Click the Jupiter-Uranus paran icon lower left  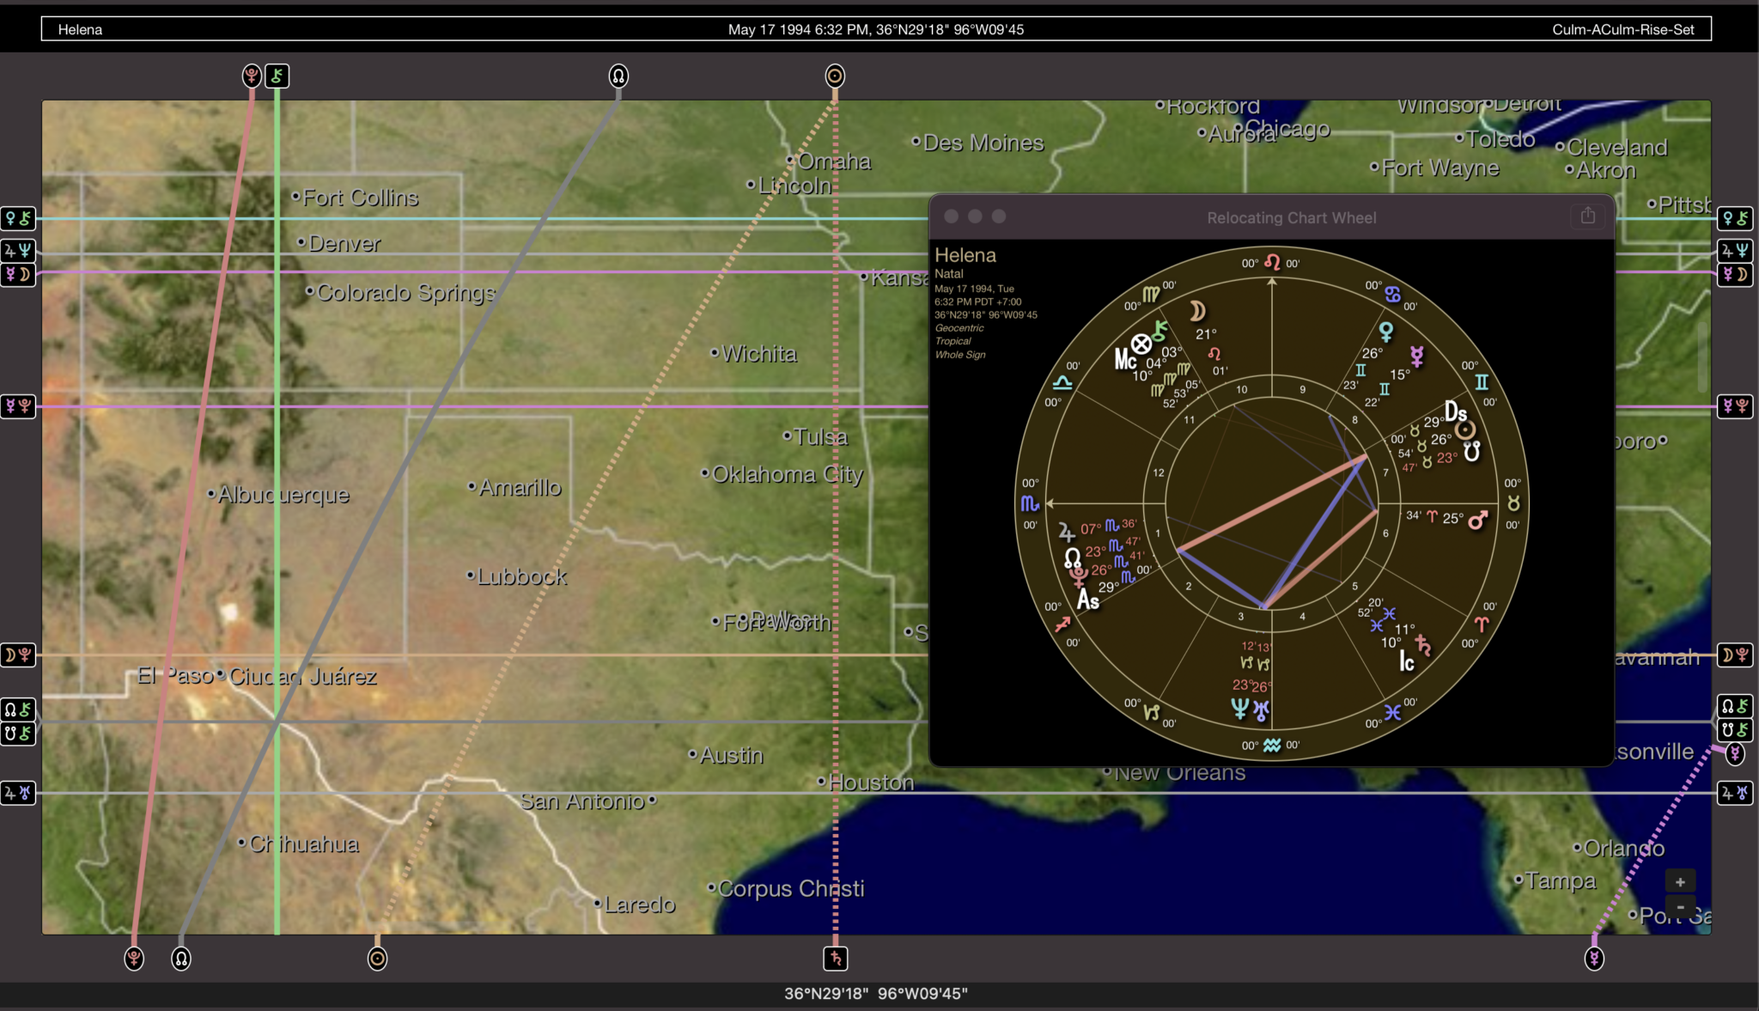point(18,793)
